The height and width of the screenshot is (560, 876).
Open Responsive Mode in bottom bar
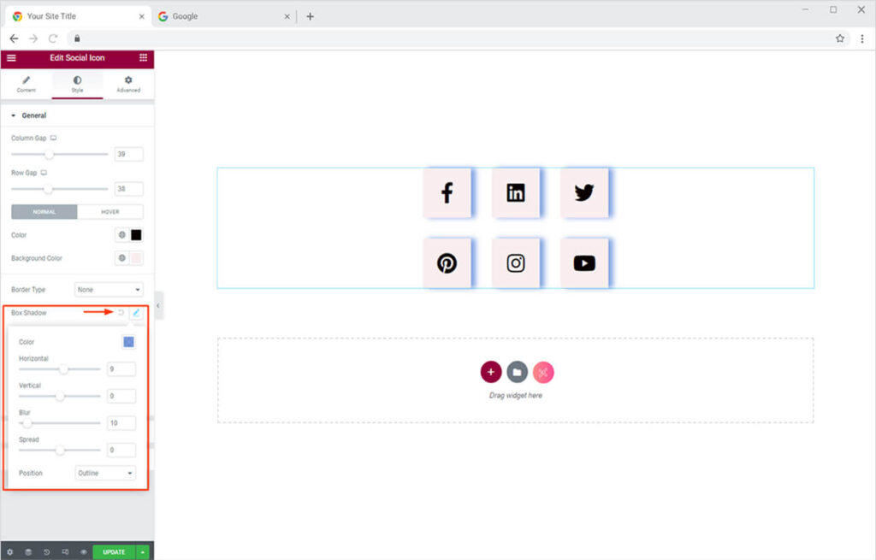tap(65, 552)
